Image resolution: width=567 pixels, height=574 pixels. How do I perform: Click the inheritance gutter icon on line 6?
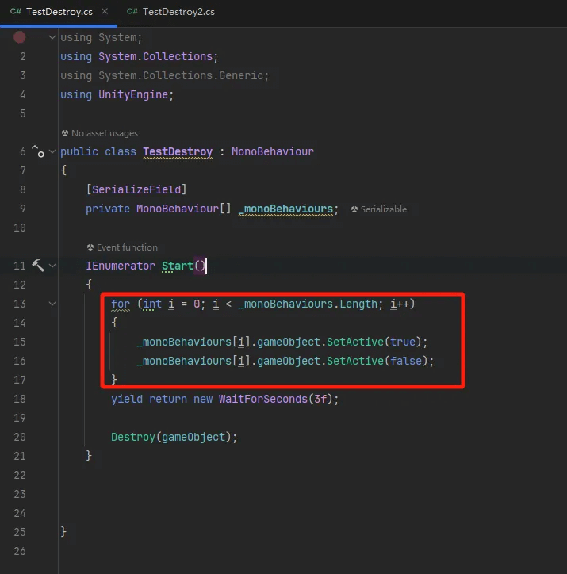coord(37,151)
